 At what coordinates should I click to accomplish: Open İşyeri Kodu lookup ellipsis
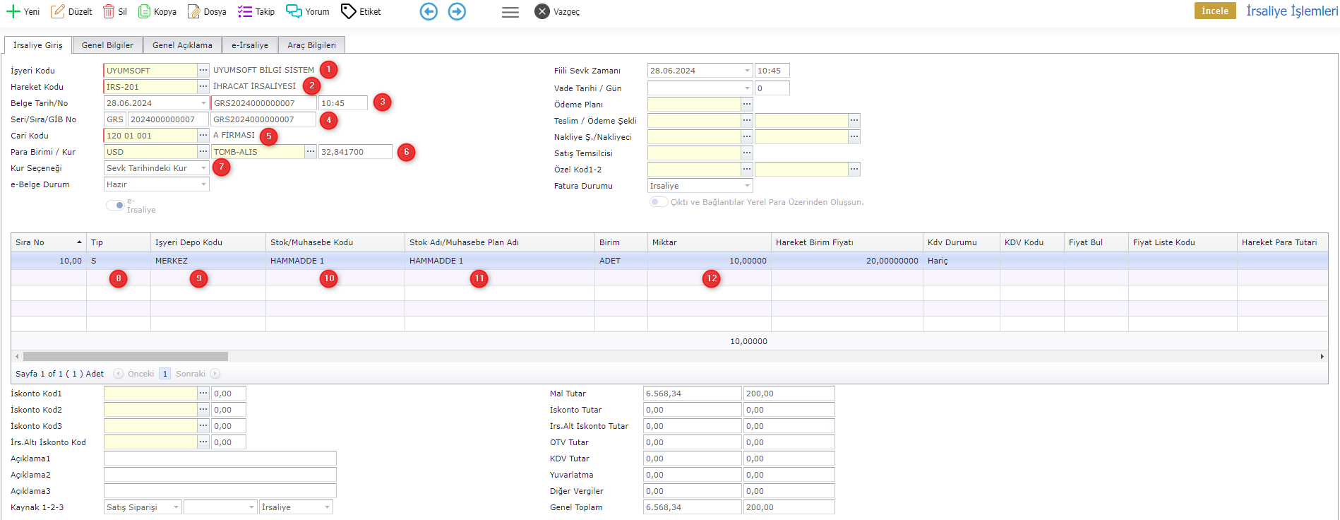[x=203, y=70]
